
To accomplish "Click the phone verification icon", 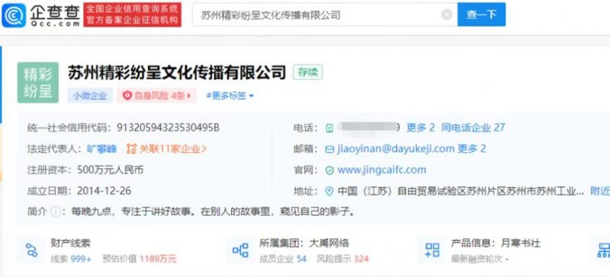I will pos(329,127).
